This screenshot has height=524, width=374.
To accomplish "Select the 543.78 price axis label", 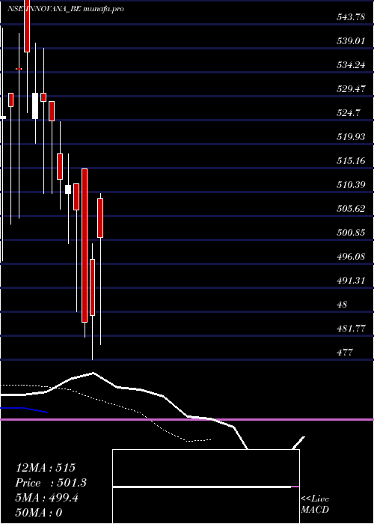I will click(351, 17).
